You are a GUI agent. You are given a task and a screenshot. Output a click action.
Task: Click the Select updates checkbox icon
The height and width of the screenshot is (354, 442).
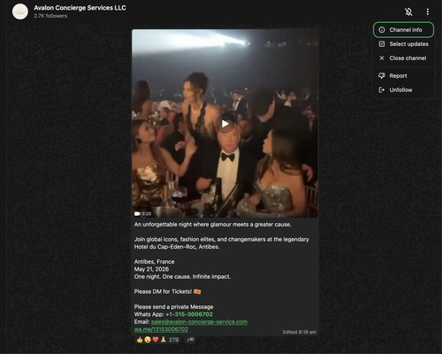[382, 44]
